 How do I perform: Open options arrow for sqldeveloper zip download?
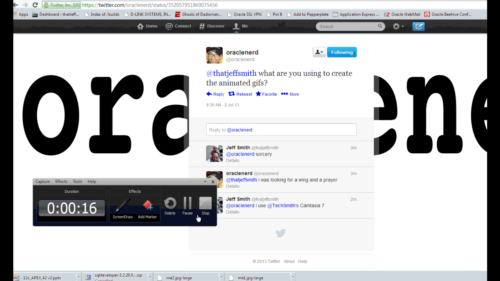150,277
